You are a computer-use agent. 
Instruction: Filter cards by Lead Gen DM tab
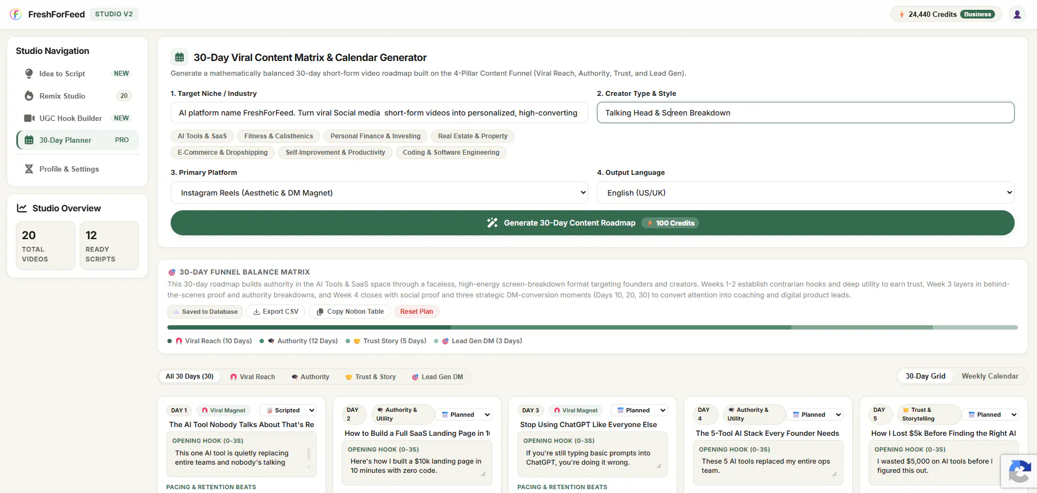point(437,377)
